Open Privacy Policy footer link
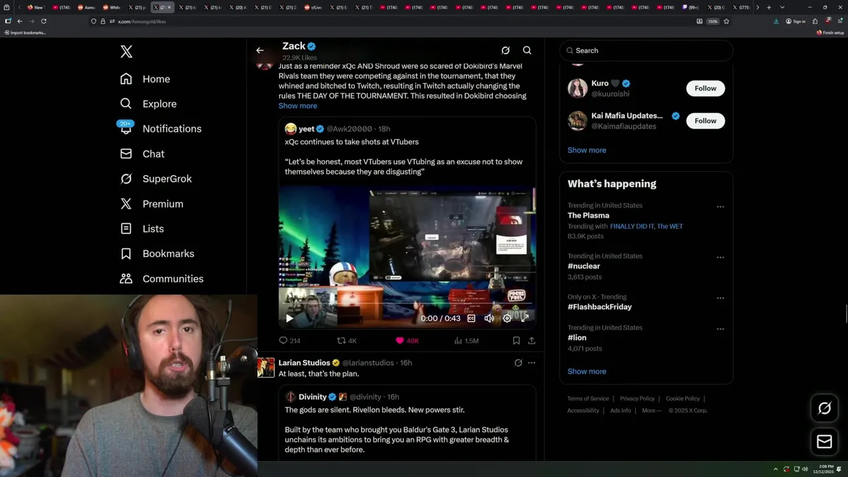The width and height of the screenshot is (848, 477). pos(637,399)
